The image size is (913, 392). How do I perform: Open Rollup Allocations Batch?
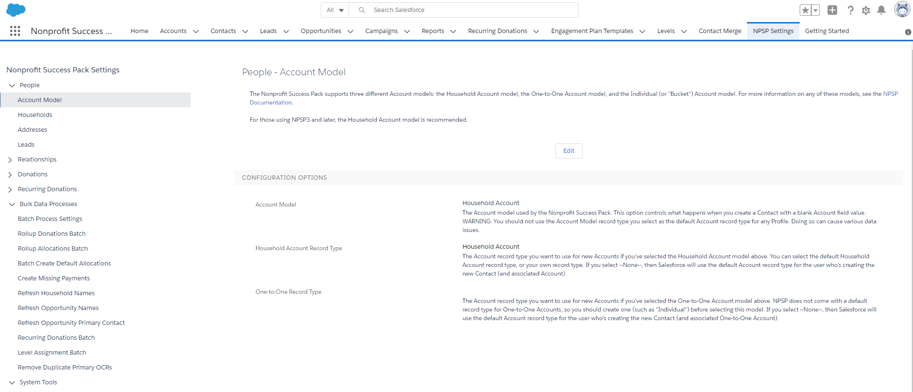tap(53, 249)
